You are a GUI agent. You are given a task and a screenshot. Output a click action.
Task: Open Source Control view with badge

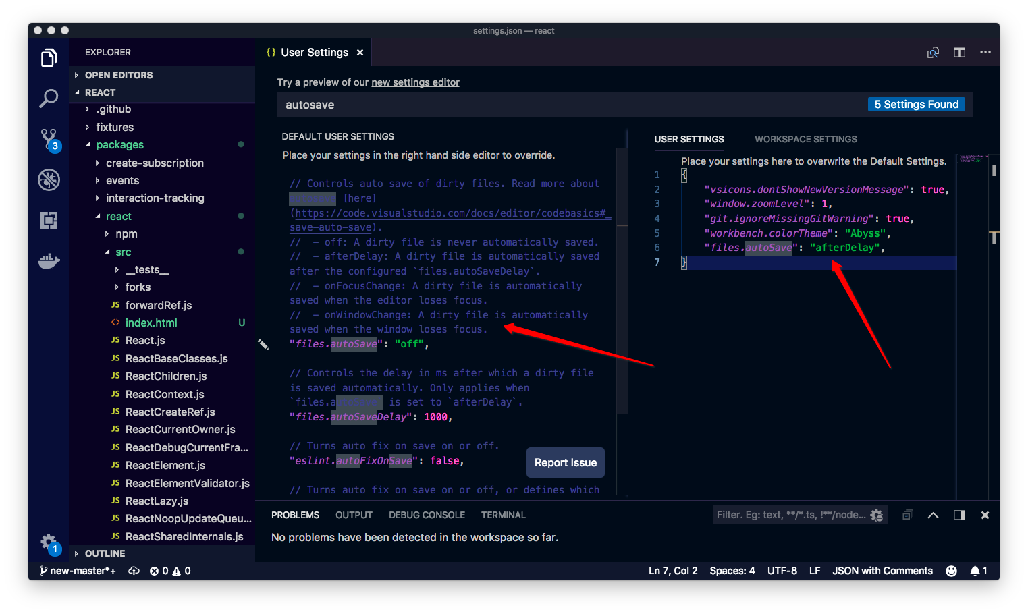point(50,140)
